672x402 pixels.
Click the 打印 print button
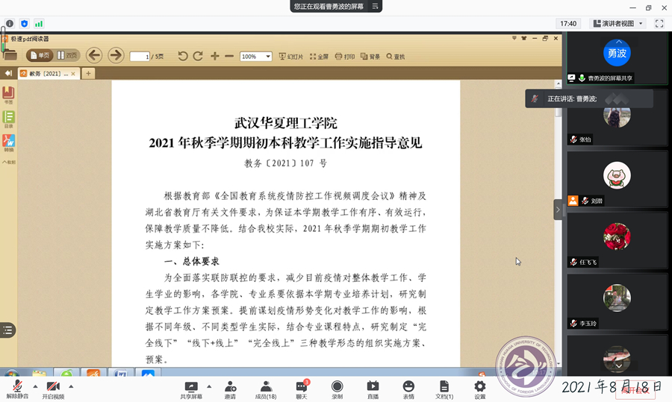click(344, 56)
